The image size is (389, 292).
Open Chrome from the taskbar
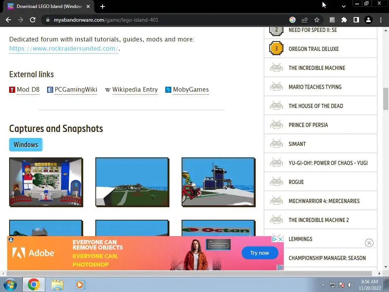[x=34, y=284]
